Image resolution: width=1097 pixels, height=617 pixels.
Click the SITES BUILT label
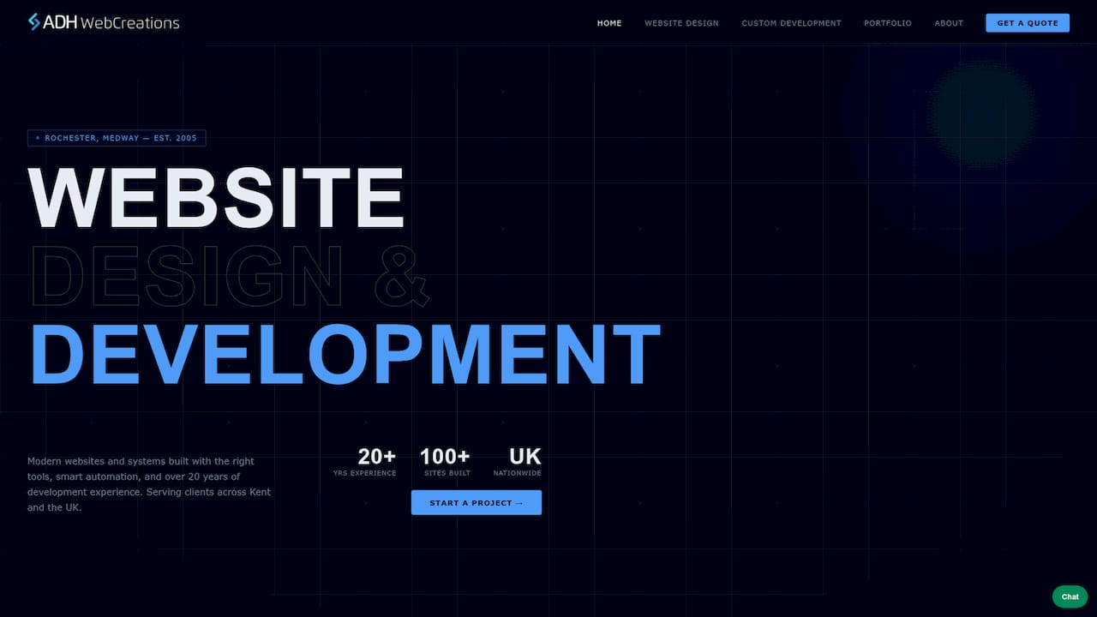click(x=447, y=473)
